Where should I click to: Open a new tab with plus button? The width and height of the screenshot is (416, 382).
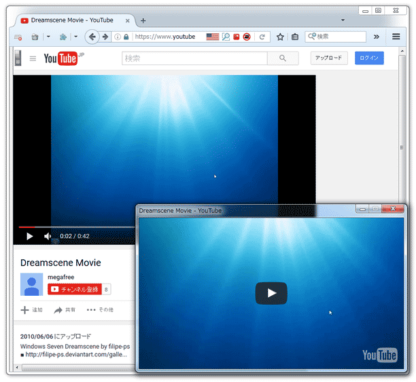[x=143, y=20]
